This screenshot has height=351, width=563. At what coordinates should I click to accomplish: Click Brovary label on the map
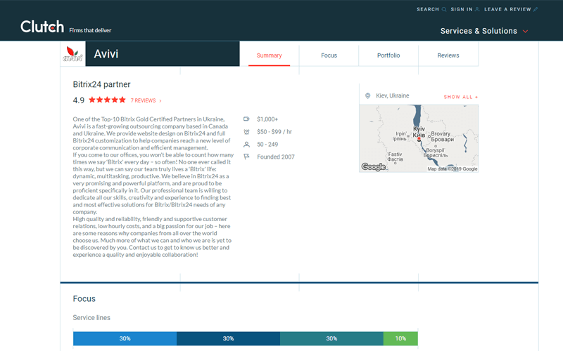pos(441,136)
